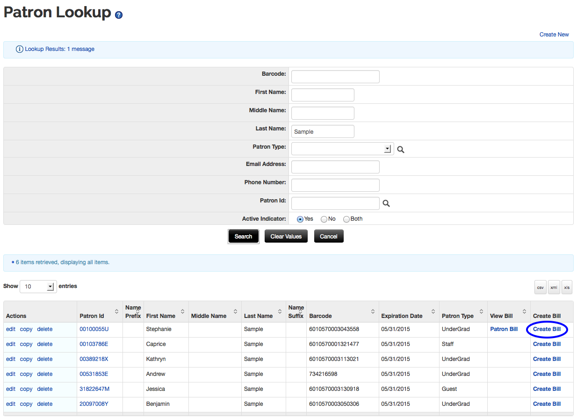Image resolution: width=577 pixels, height=418 pixels.
Task: Export results using the csv icon
Action: 540,287
